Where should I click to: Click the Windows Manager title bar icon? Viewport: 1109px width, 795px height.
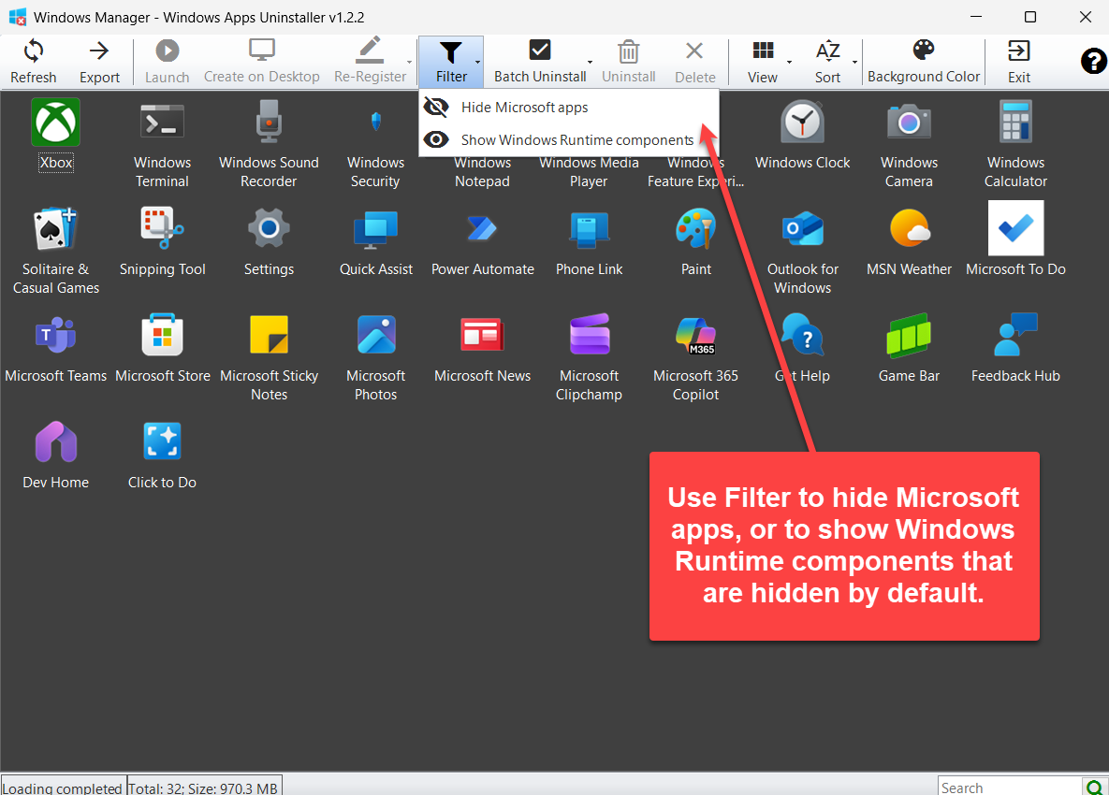pyautogui.click(x=18, y=17)
